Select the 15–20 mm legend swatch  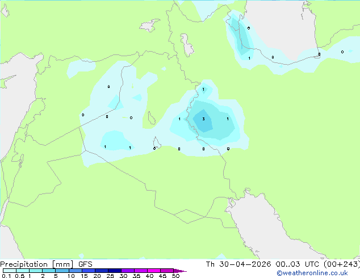click(x=88, y=271)
